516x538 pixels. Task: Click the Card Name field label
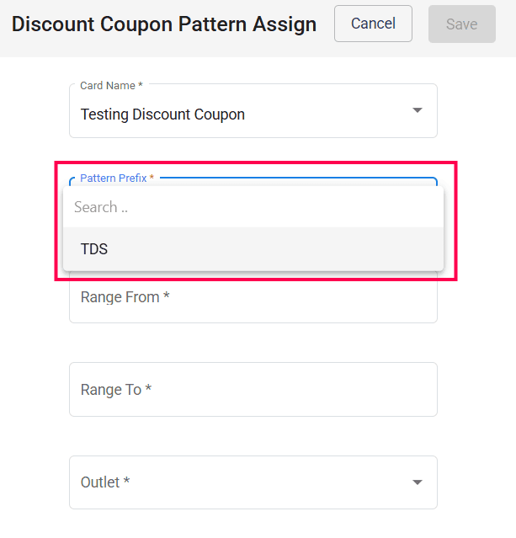110,86
